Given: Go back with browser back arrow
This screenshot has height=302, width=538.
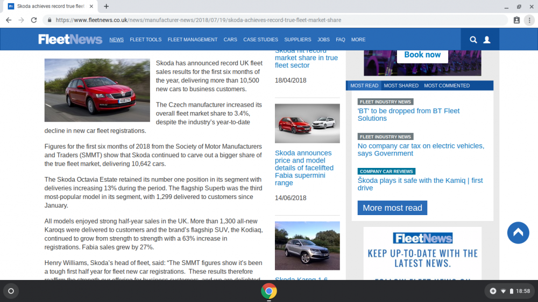Looking at the screenshot, I should [x=9, y=20].
